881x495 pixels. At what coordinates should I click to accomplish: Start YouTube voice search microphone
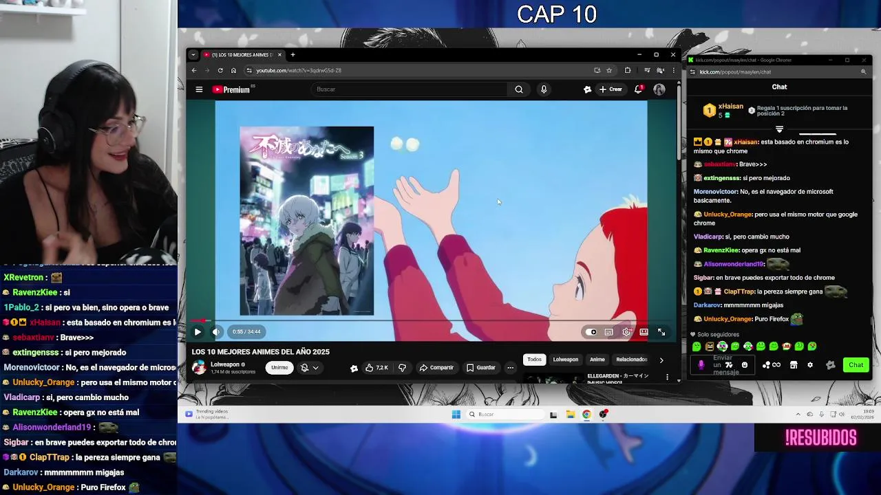pos(544,89)
